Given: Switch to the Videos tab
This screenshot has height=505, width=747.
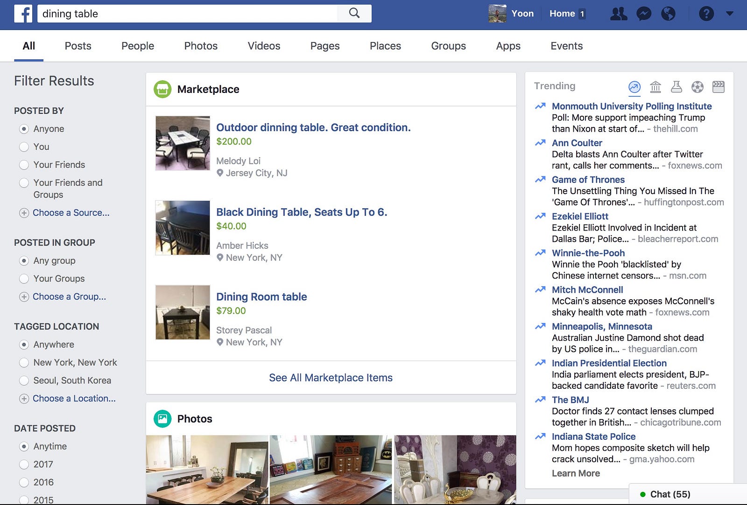Looking at the screenshot, I should [x=264, y=46].
